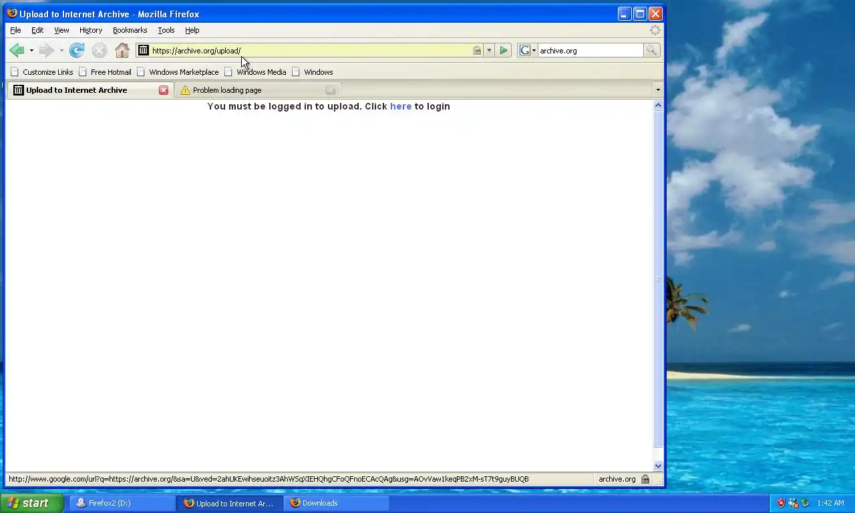The image size is (855, 513).
Task: Click the archive.org site favicon in address bar
Action: (144, 50)
